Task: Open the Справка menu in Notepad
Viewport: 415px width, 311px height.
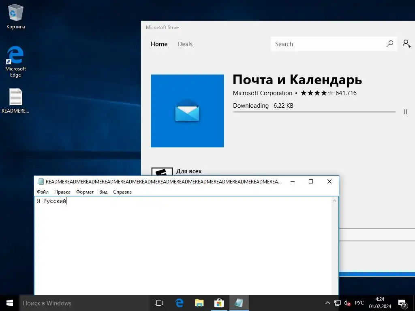Action: [122, 192]
